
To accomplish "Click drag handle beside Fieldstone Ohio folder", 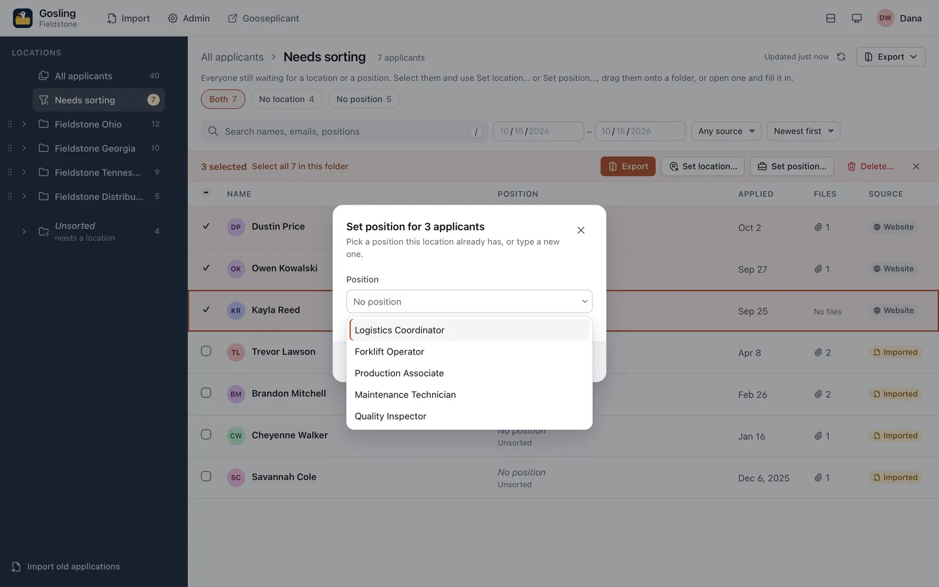I will coord(9,124).
